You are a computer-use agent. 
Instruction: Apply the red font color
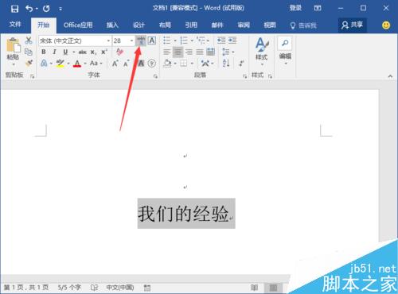click(x=77, y=64)
